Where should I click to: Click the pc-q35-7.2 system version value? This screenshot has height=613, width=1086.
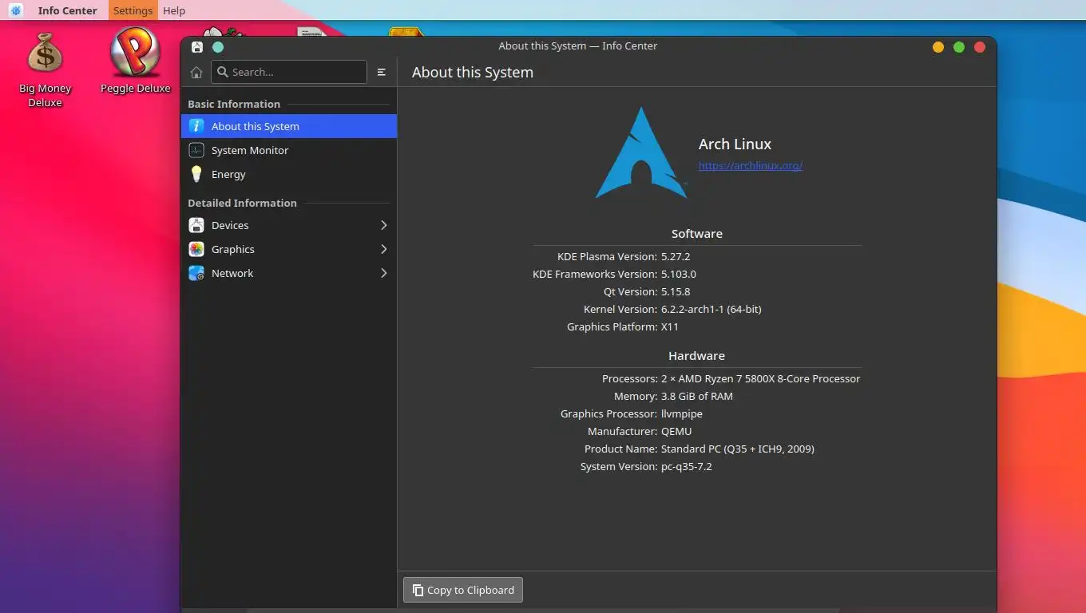(x=687, y=467)
